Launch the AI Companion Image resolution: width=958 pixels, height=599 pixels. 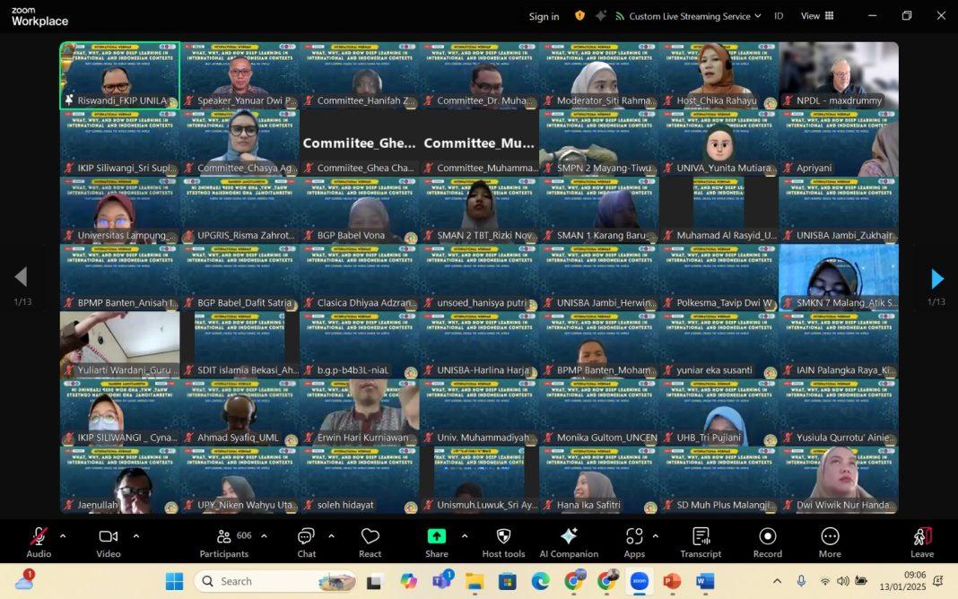point(569,542)
